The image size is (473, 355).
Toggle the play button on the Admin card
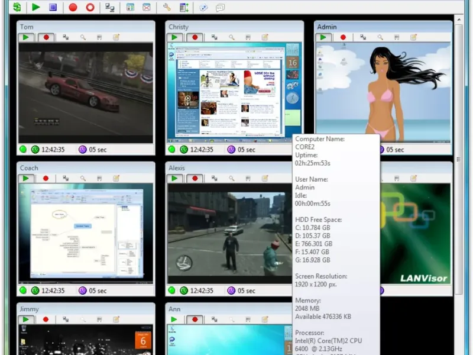pyautogui.click(x=323, y=37)
